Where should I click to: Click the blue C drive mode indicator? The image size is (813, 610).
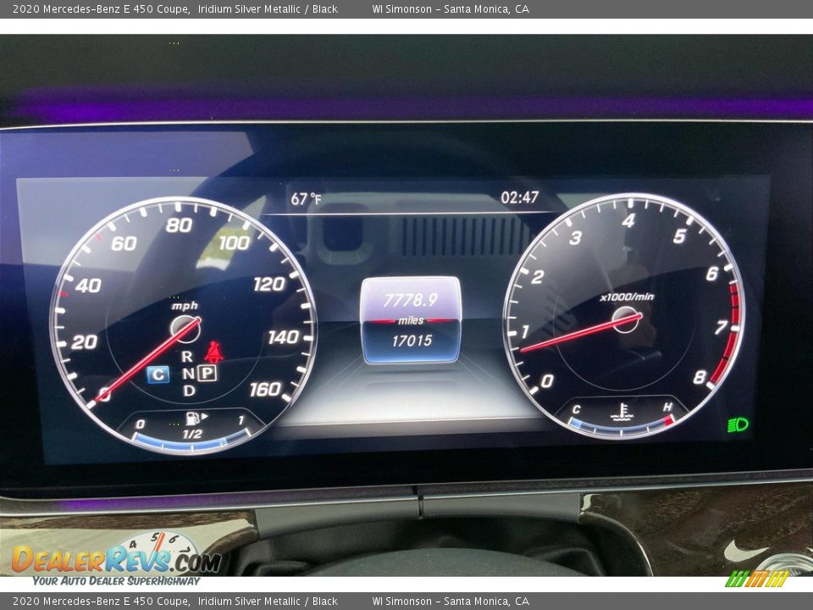tap(158, 374)
